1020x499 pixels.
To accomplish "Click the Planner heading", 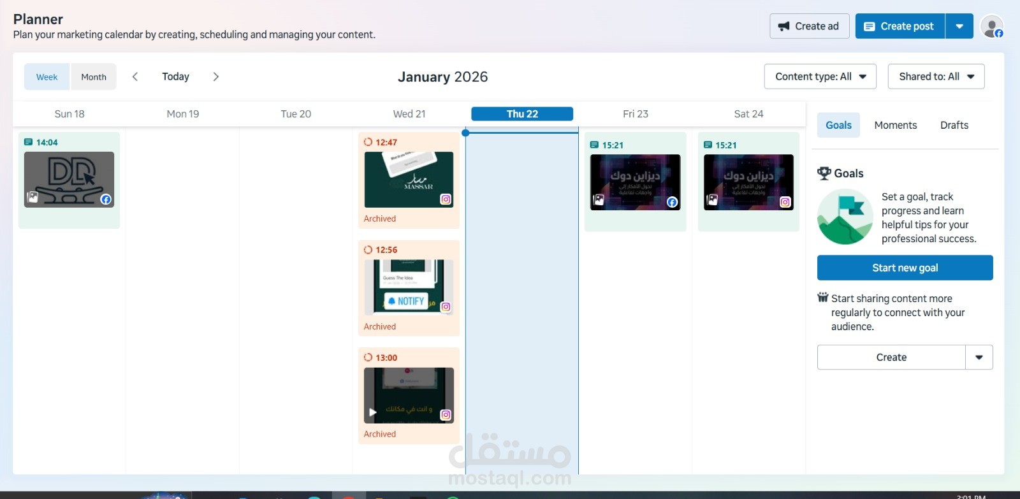I will coord(38,19).
